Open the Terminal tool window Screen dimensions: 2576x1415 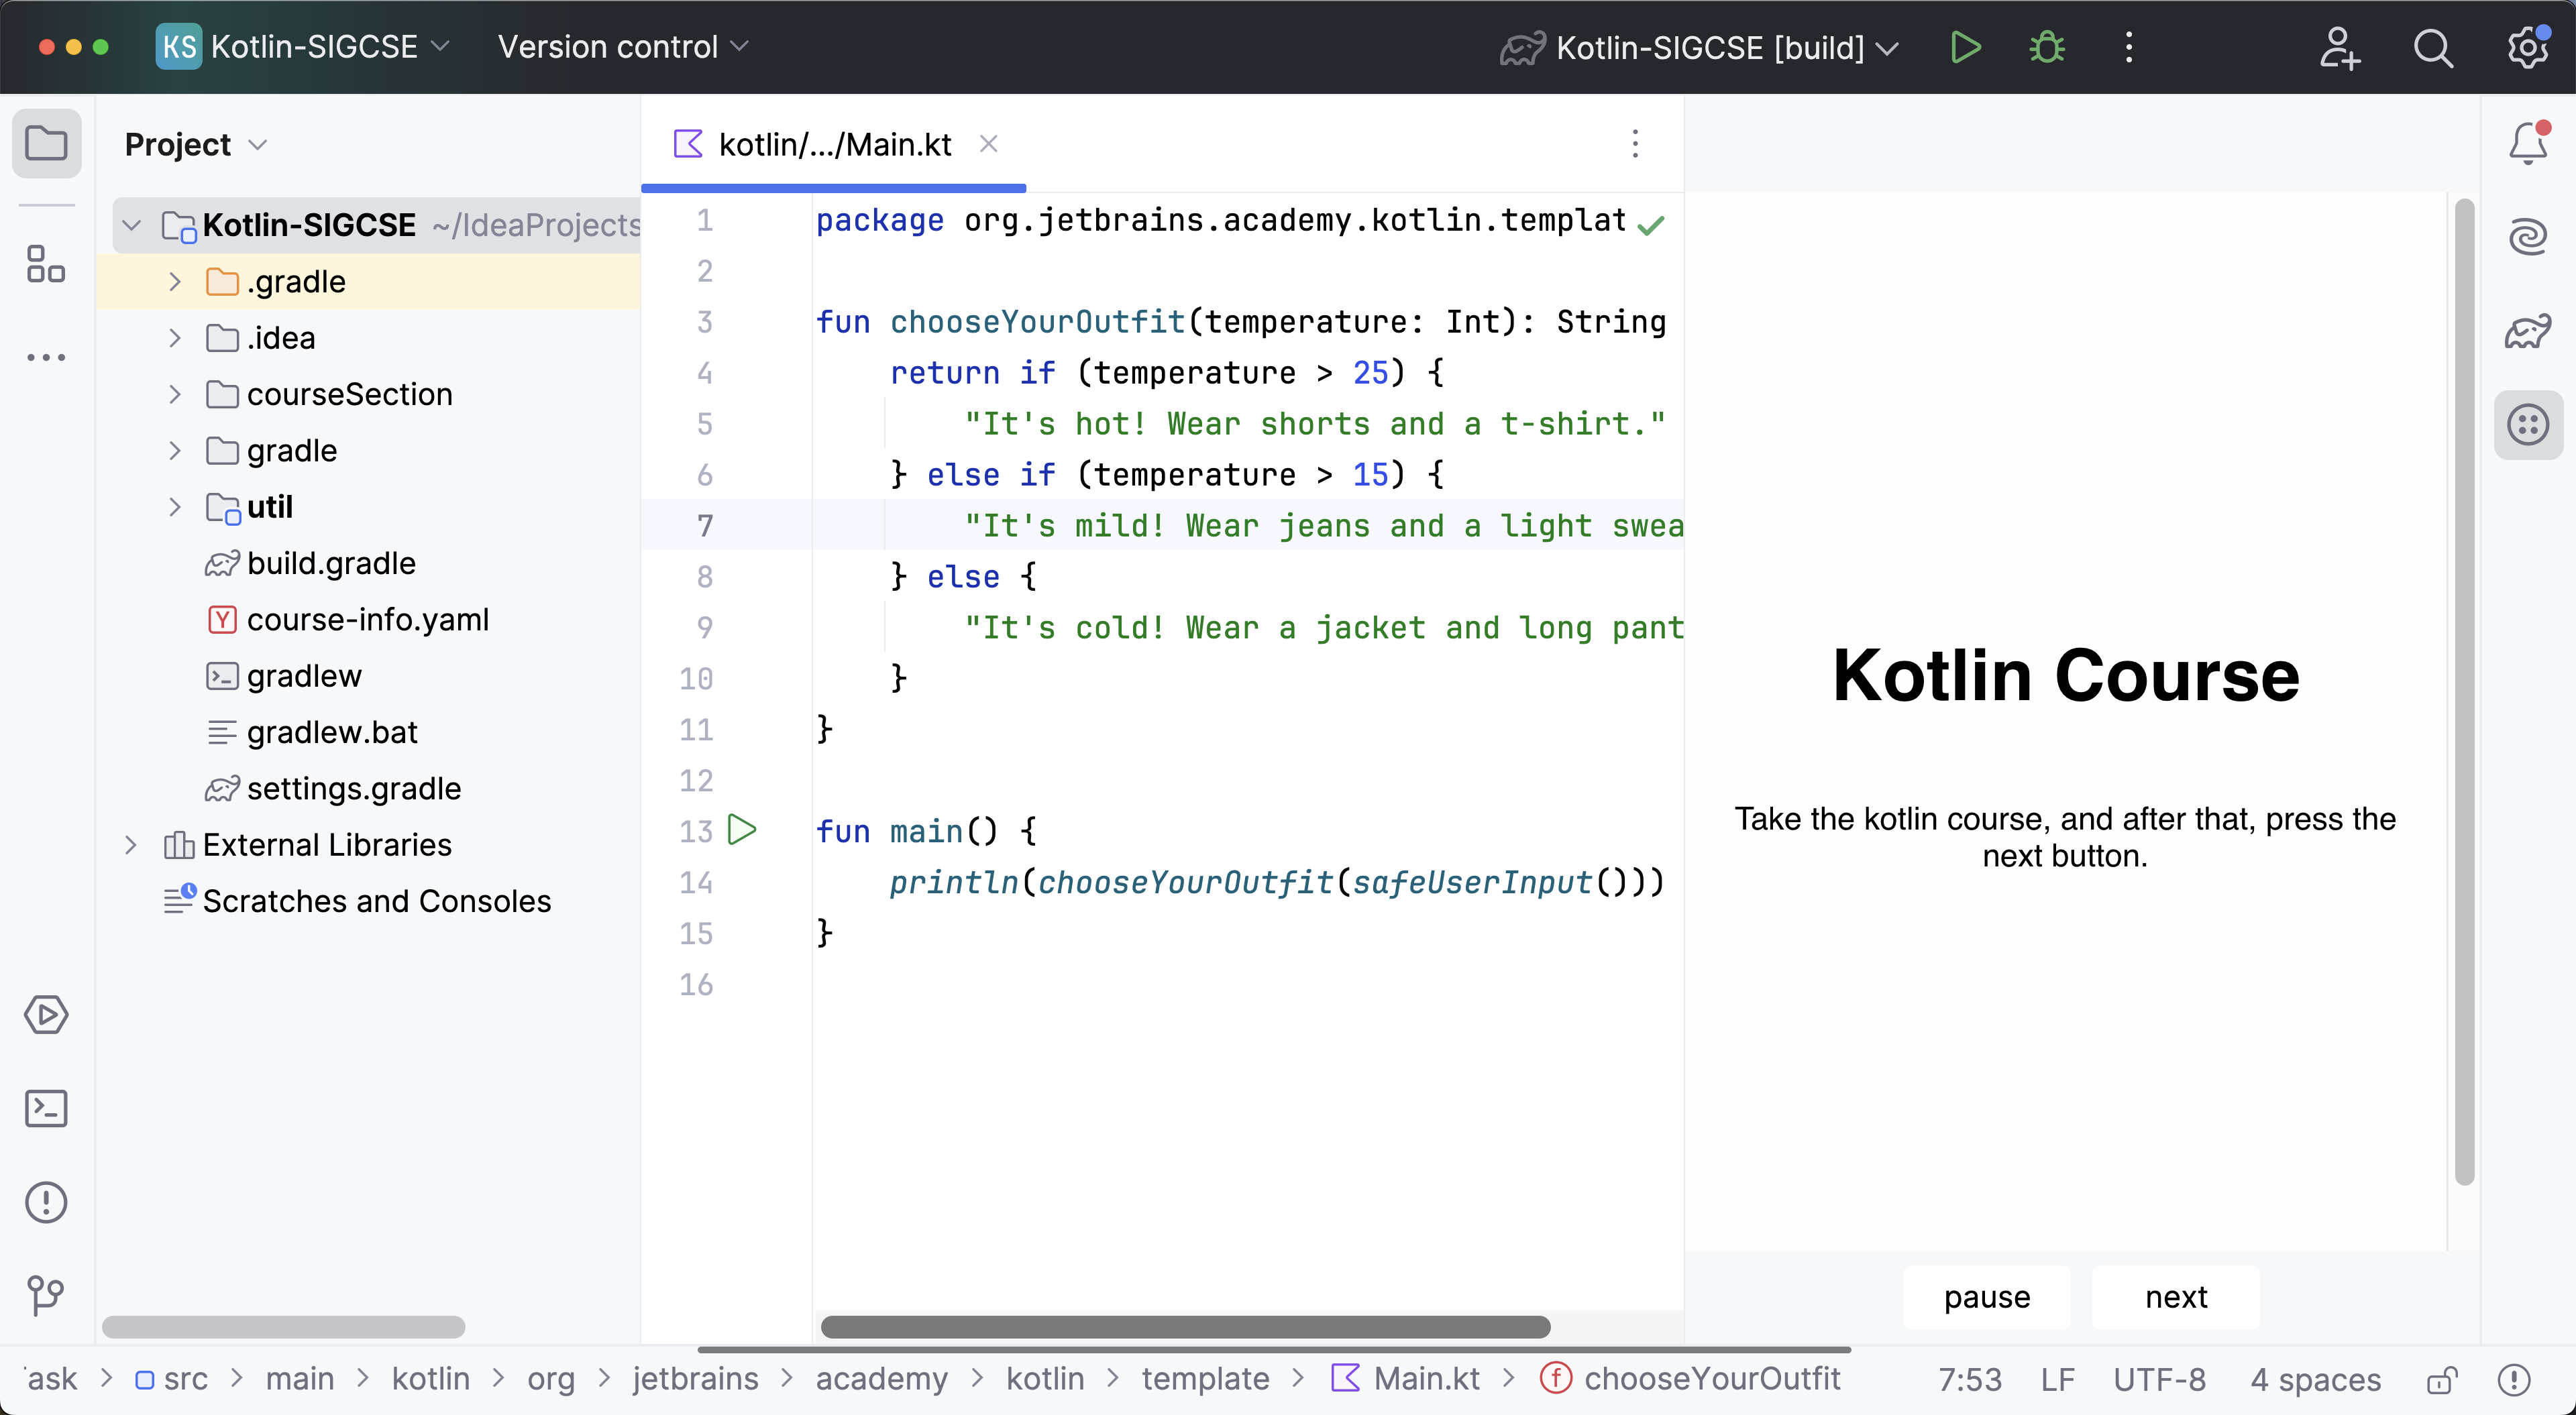pyautogui.click(x=46, y=1108)
